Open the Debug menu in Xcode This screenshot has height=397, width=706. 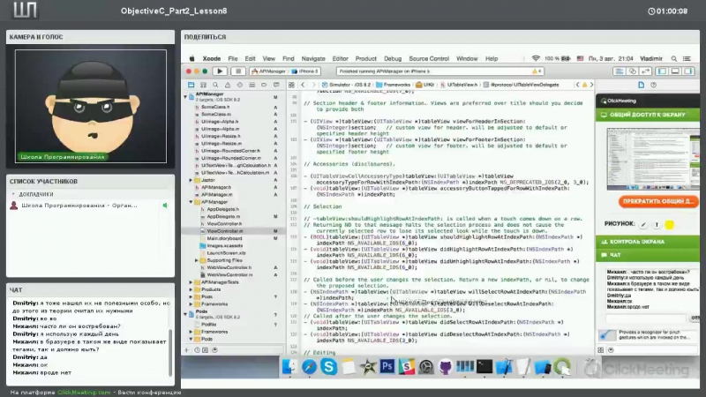(x=393, y=58)
